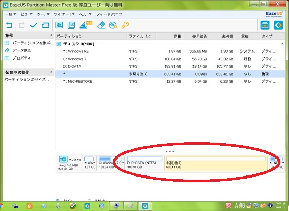
Task: Open the ヘルプ menu
Action: pyautogui.click(x=85, y=14)
